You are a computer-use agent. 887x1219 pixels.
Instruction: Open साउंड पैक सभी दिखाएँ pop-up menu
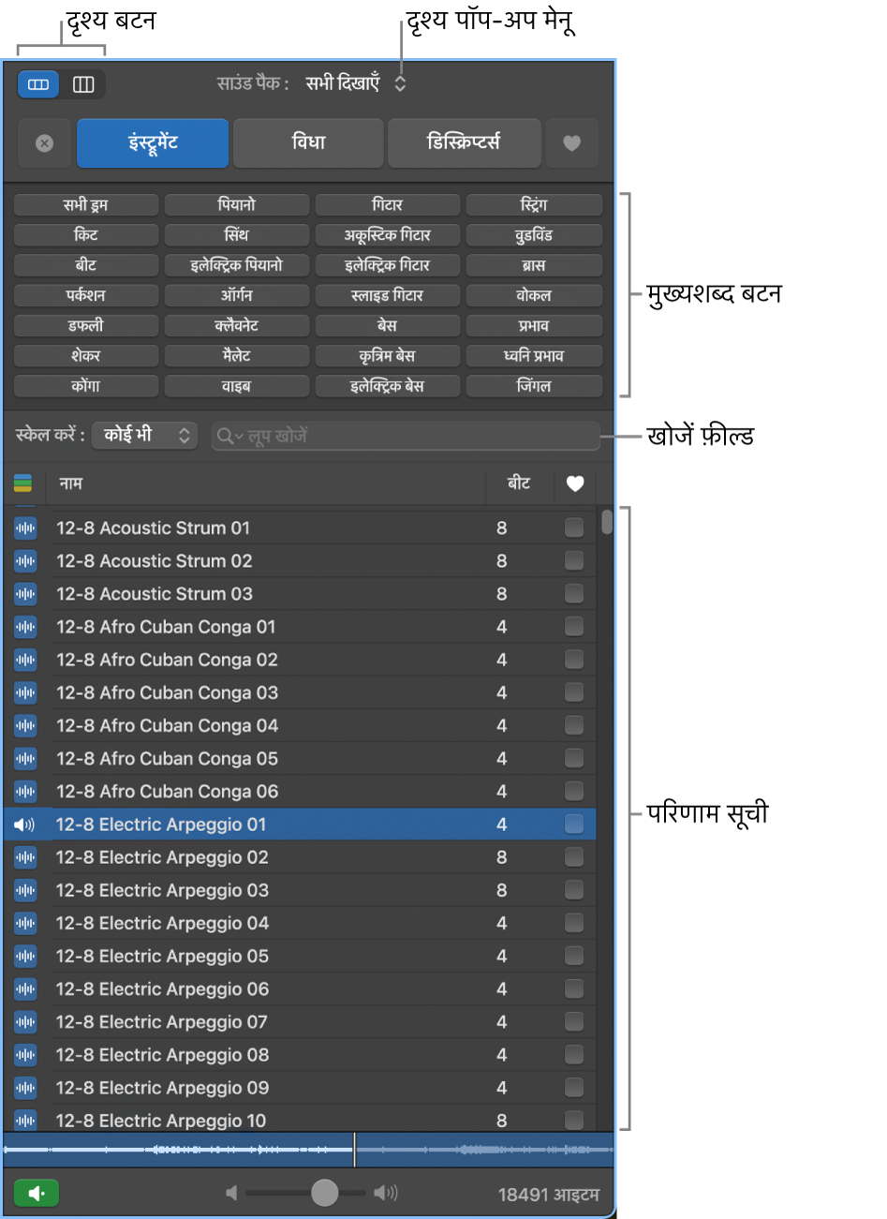pos(356,83)
